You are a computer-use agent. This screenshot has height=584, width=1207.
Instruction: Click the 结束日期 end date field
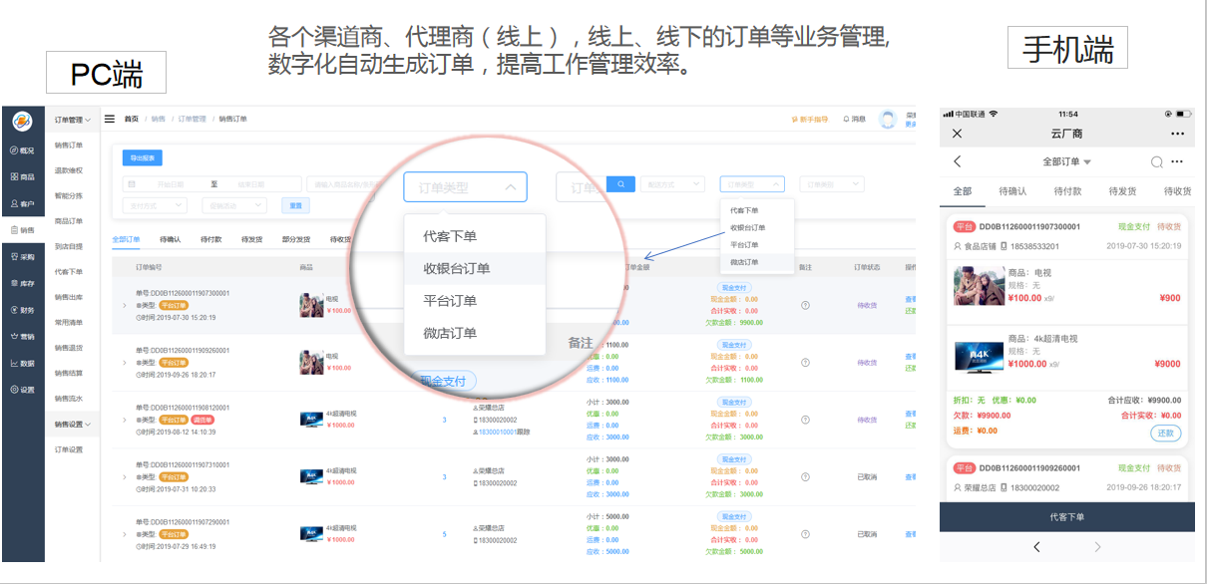click(x=251, y=184)
